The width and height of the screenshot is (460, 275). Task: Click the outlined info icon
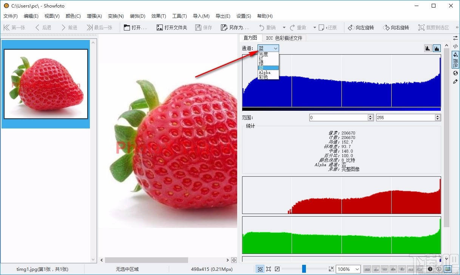tap(438, 269)
